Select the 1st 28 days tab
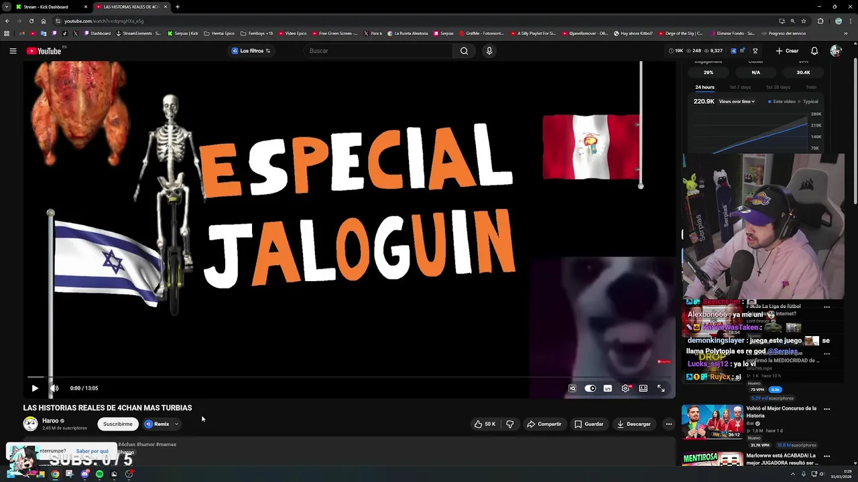Image resolution: width=858 pixels, height=482 pixels. click(x=778, y=87)
